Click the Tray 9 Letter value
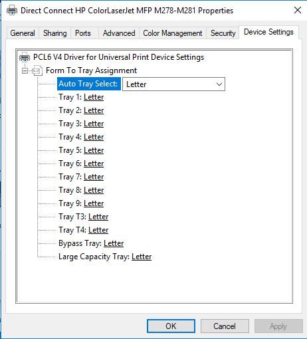Screen dimensions: 307x339 pos(94,203)
